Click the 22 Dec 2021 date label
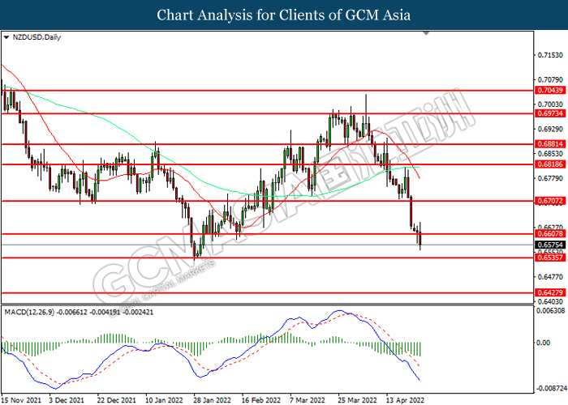This screenshot has height=405, width=568. [116, 400]
